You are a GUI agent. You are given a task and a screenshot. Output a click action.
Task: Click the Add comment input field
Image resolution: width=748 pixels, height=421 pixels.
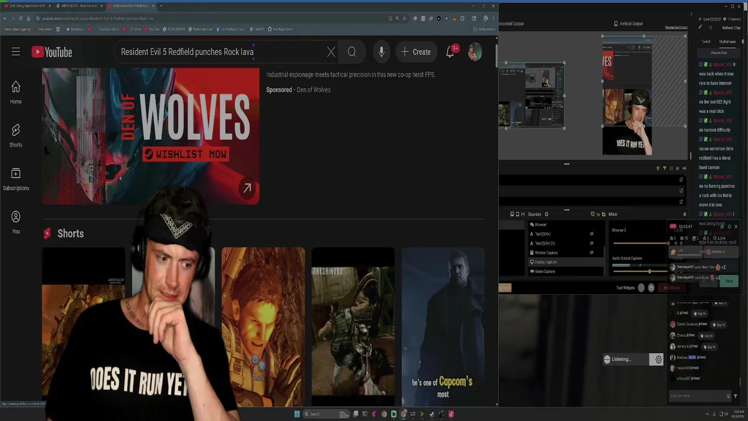tap(699, 396)
